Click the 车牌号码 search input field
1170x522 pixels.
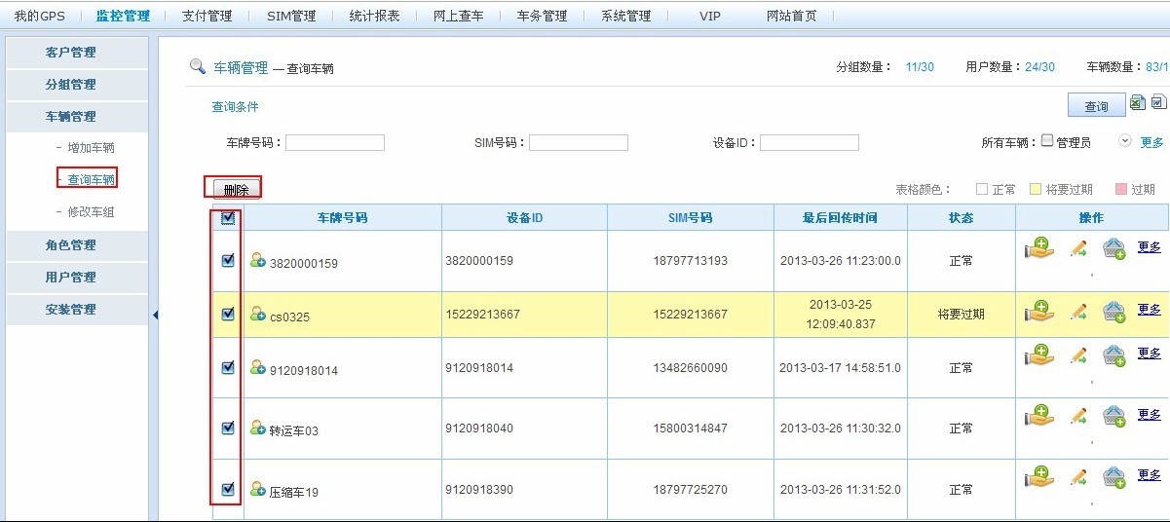pyautogui.click(x=335, y=143)
